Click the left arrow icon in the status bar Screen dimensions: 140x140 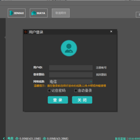4,138
